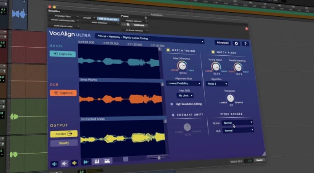Open the Algorithm Mode 2 dropdown

tap(217, 84)
